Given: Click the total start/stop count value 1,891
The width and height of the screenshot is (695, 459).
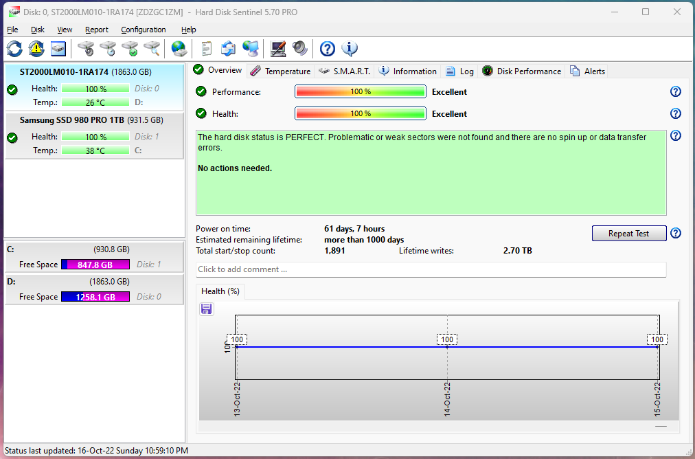Looking at the screenshot, I should [334, 251].
